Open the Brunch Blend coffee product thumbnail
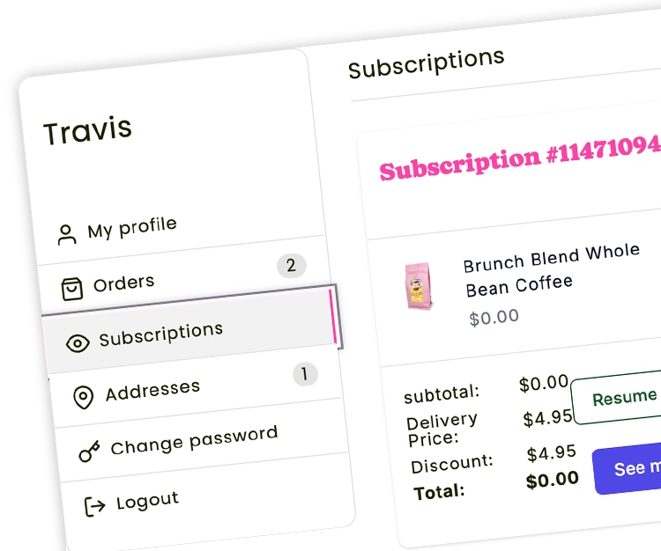This screenshot has width=661, height=551. tap(414, 287)
